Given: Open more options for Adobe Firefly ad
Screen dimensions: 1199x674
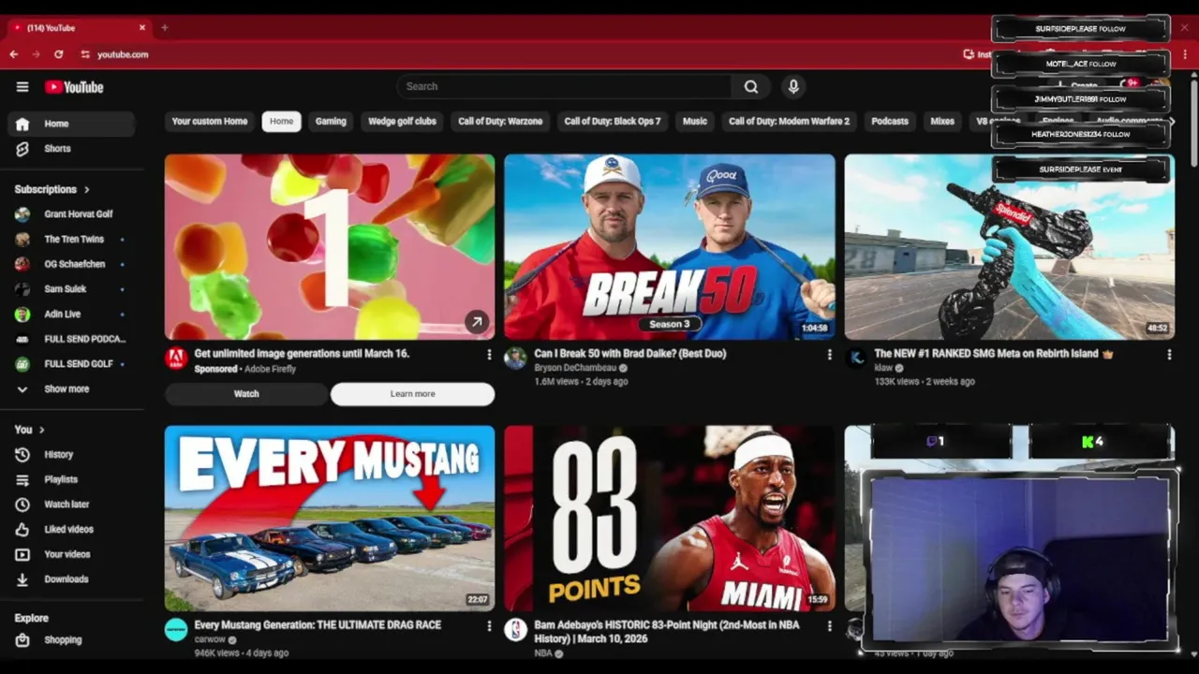Looking at the screenshot, I should click(x=489, y=355).
